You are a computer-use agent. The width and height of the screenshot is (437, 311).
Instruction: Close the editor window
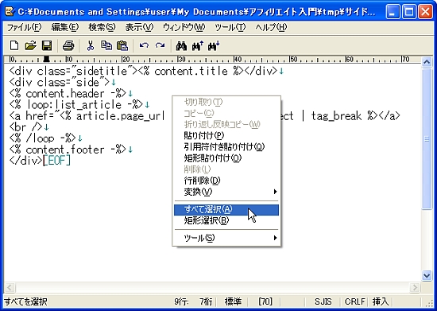(426, 12)
